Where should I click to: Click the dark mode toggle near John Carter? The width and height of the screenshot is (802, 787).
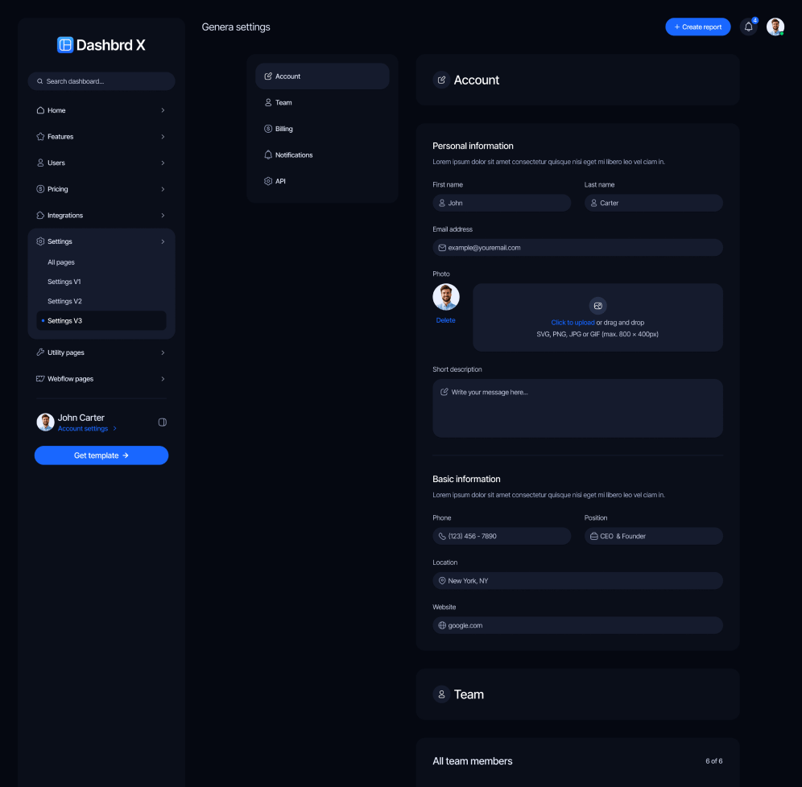162,422
